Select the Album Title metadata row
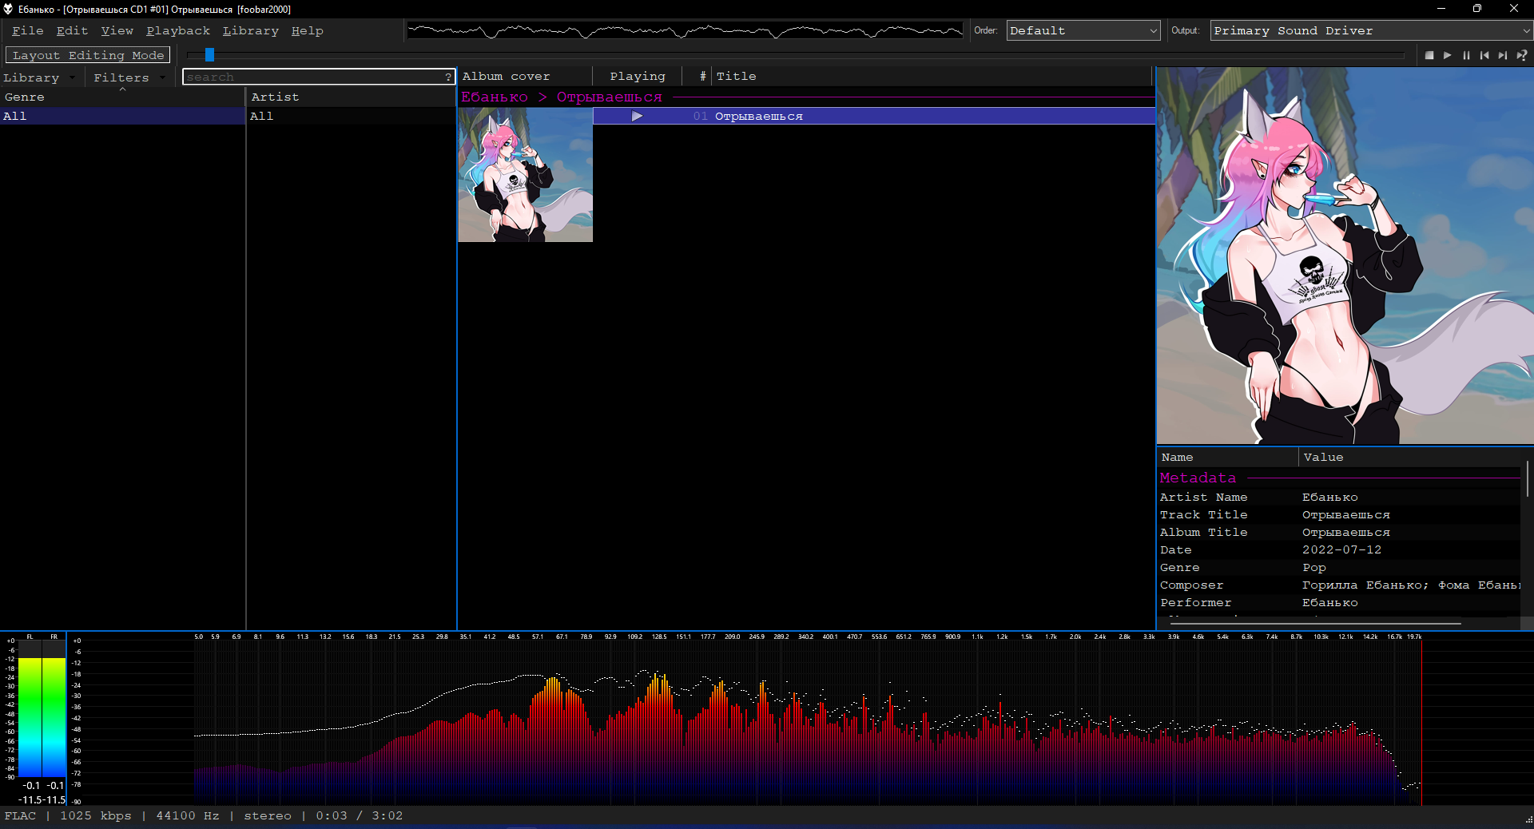This screenshot has width=1534, height=829. click(x=1339, y=533)
